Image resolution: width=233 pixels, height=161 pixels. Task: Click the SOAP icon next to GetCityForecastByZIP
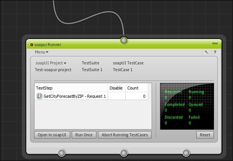click(x=39, y=96)
